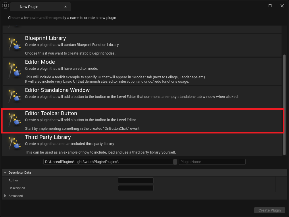Click the plugin path text field
The width and height of the screenshot is (289, 217).
(108, 162)
